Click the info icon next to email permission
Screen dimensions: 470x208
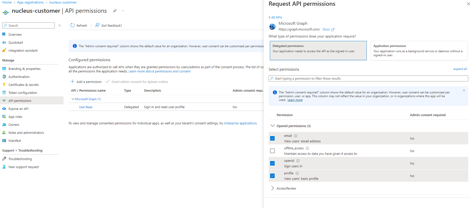pyautogui.click(x=296, y=136)
